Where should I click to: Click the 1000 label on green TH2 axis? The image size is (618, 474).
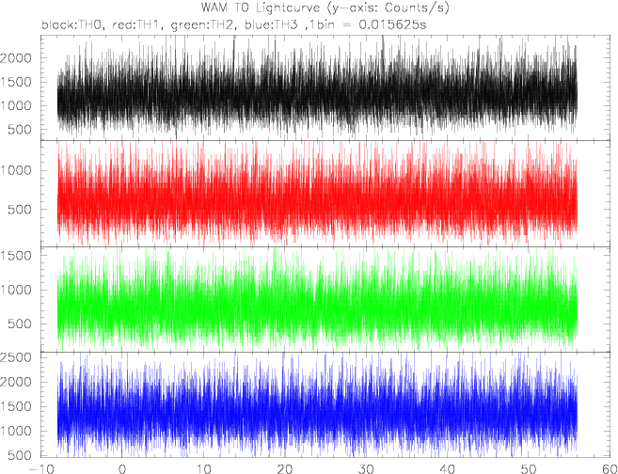pyautogui.click(x=16, y=290)
